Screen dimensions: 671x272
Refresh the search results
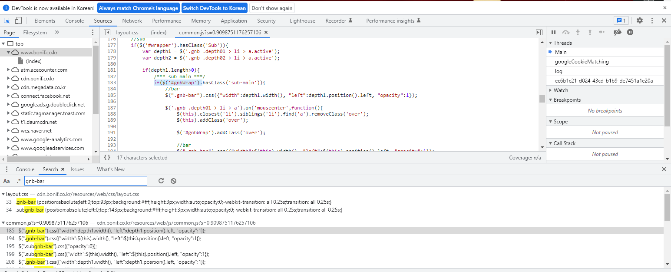click(x=161, y=181)
